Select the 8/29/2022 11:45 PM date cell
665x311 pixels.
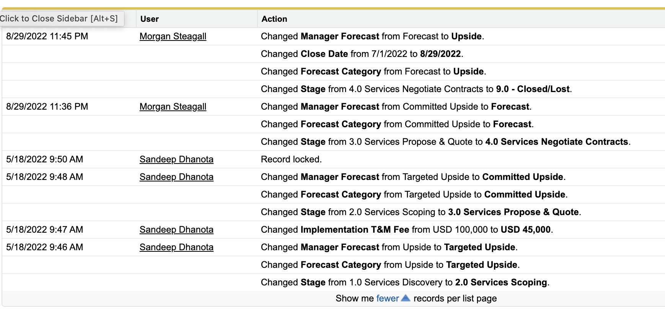coord(47,36)
